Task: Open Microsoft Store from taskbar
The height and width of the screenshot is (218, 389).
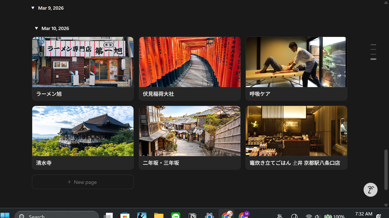Action: click(x=125, y=215)
